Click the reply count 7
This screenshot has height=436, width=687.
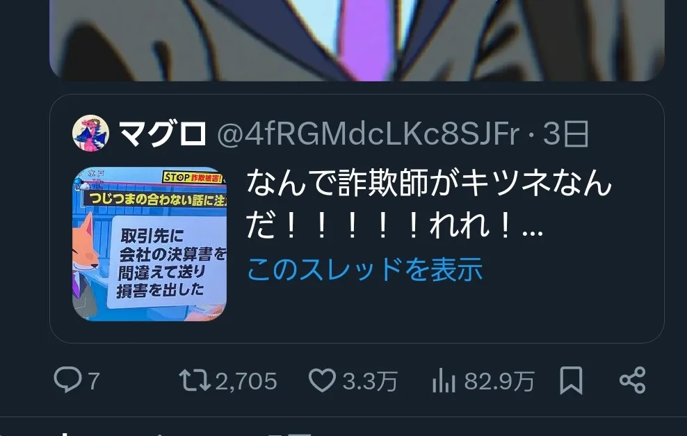pos(94,381)
